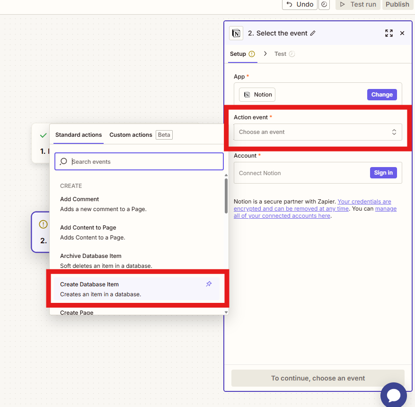Open the manage connected accounts link
This screenshot has width=415, height=407.
[315, 212]
